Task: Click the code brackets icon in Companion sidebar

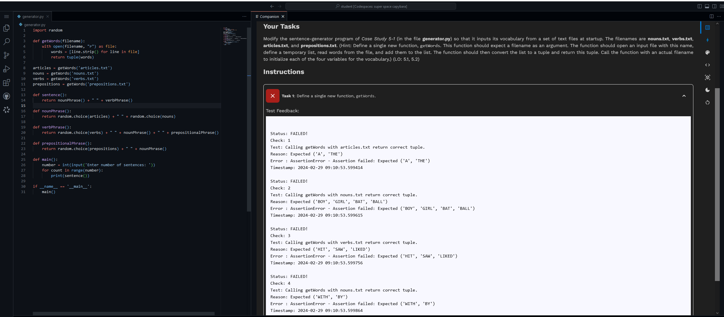Action: (708, 65)
